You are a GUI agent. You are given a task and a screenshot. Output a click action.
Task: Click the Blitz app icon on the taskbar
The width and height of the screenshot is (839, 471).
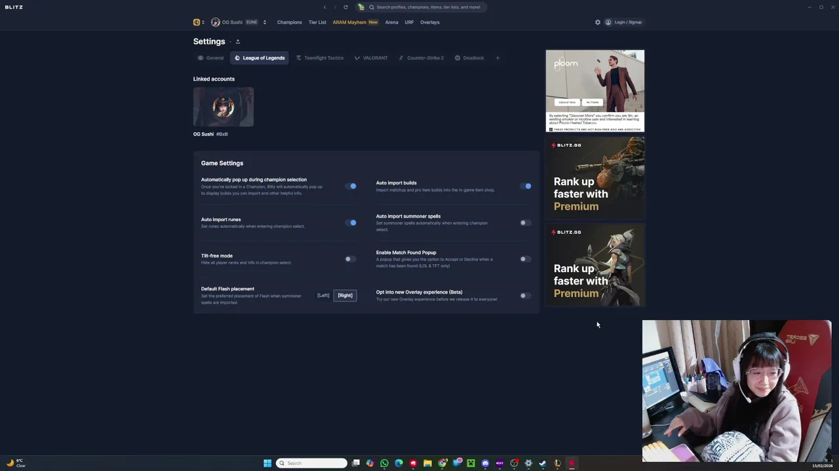(x=572, y=463)
